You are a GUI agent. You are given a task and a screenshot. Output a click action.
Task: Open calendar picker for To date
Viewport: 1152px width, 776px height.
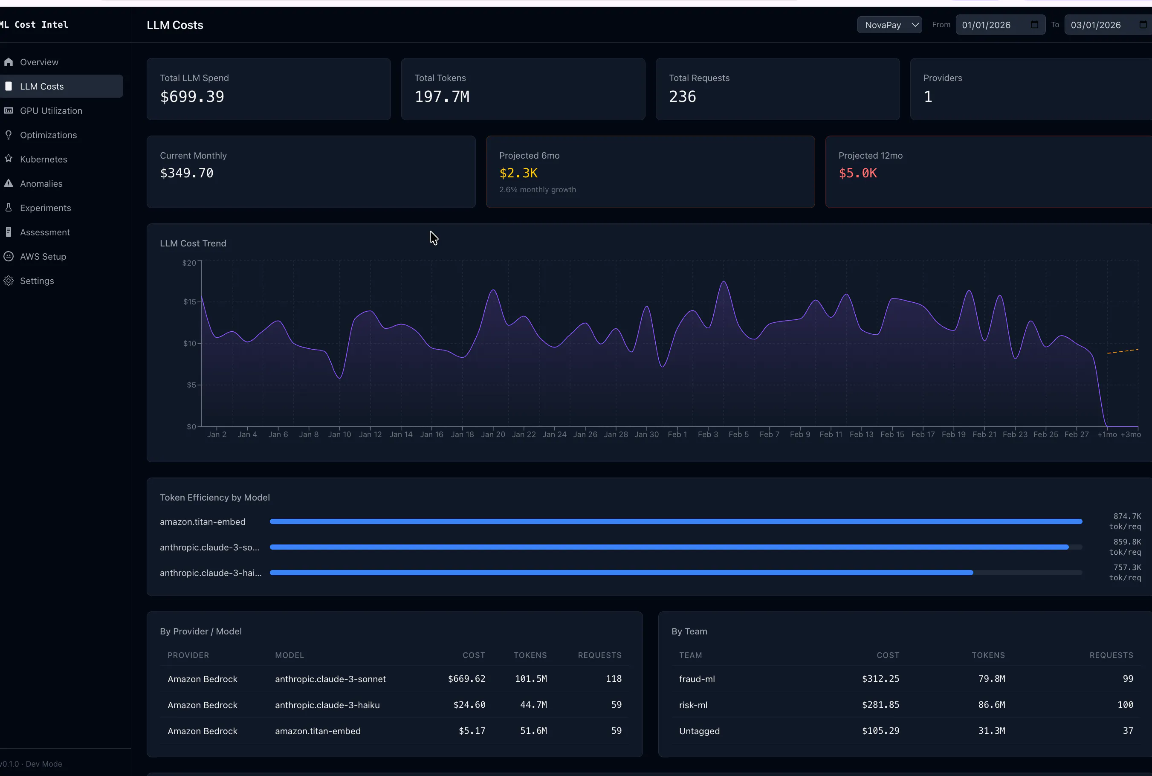click(x=1143, y=25)
